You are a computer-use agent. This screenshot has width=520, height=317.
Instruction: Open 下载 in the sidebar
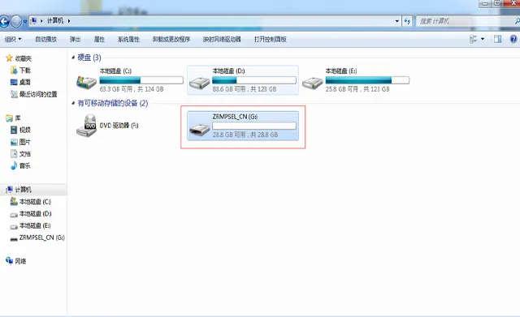tap(20, 71)
